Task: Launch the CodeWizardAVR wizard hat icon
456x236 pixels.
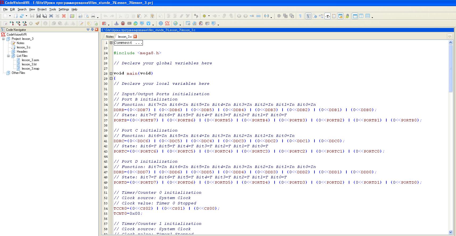Action: [117, 23]
